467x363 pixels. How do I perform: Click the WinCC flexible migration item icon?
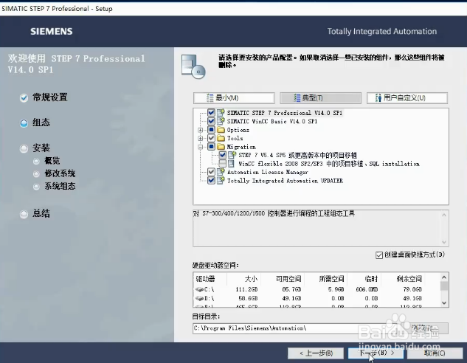231,164
